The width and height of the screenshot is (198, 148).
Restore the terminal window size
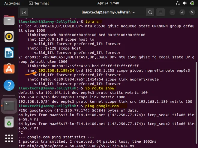[x=182, y=12]
